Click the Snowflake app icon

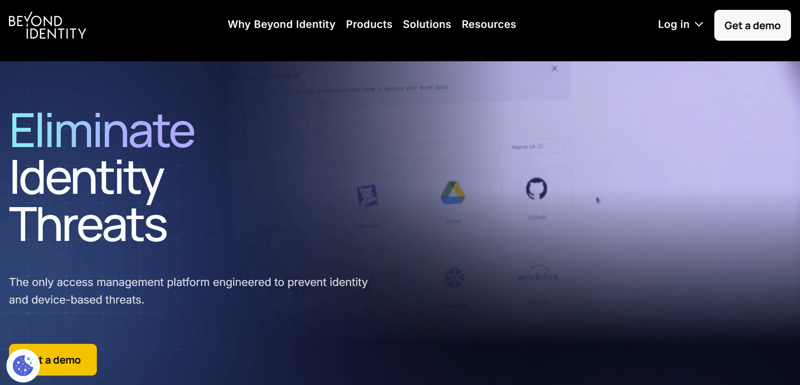point(455,278)
